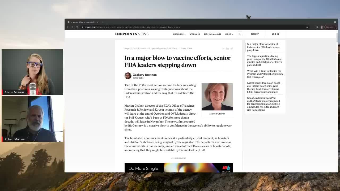Image resolution: width=340 pixels, height=191 pixels.
Task: Click author name Zachary Brennan
Action: click(x=145, y=75)
